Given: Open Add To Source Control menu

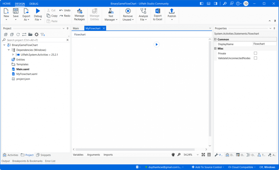Looking at the screenshot, I should (208, 167).
